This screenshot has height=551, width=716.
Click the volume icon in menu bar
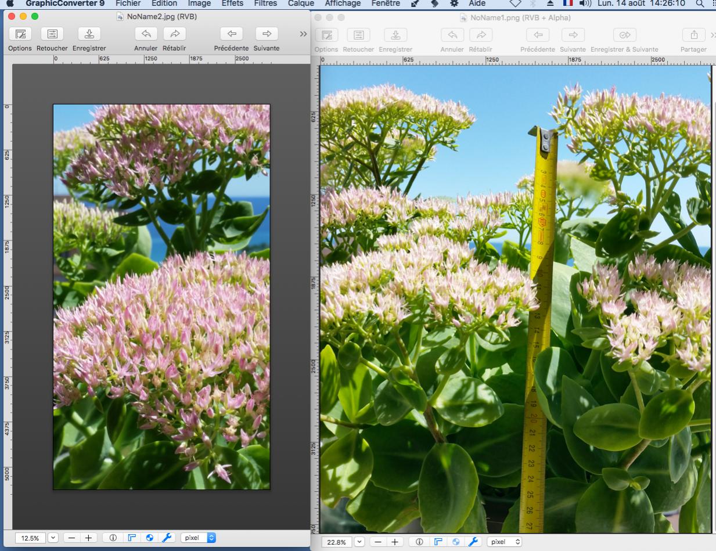[x=585, y=3]
